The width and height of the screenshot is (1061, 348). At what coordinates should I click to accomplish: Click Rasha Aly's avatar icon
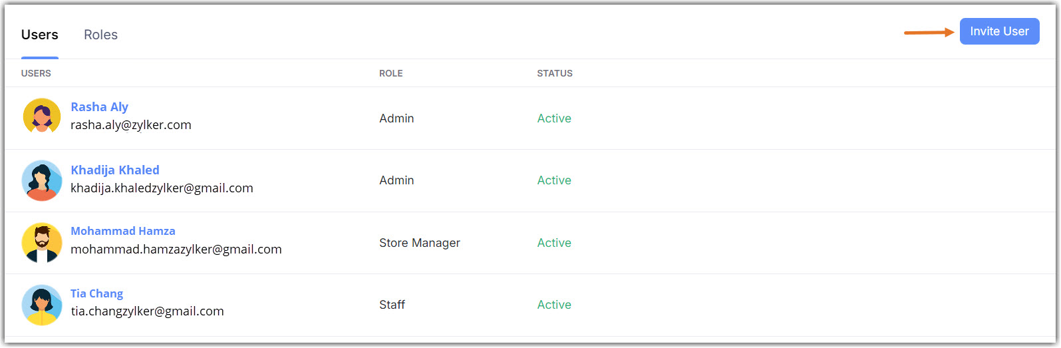tap(42, 116)
